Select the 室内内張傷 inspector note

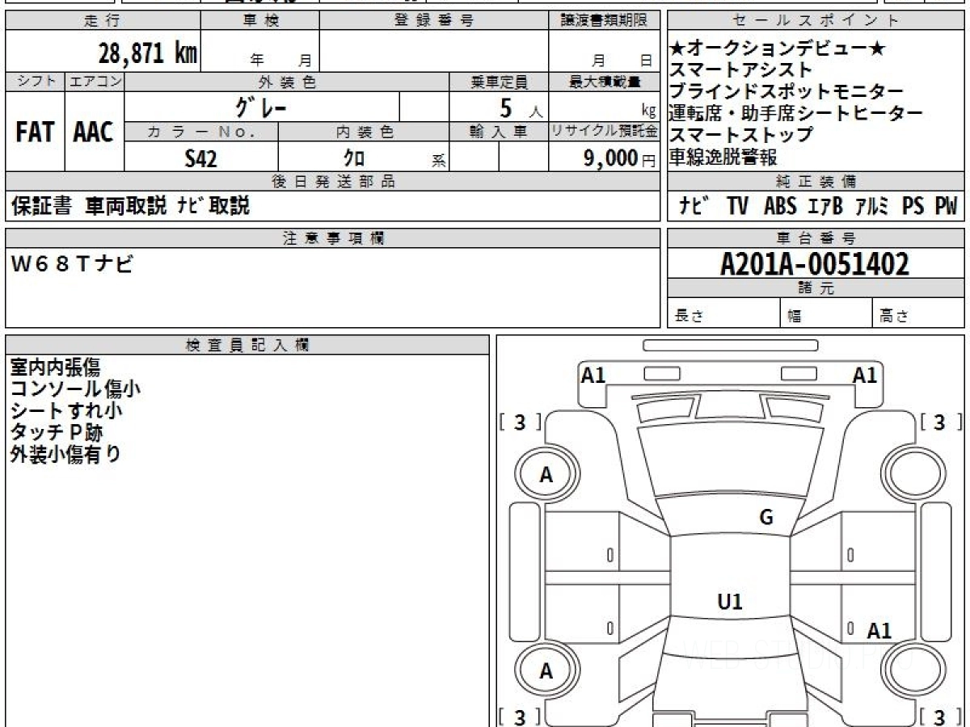pos(55,368)
